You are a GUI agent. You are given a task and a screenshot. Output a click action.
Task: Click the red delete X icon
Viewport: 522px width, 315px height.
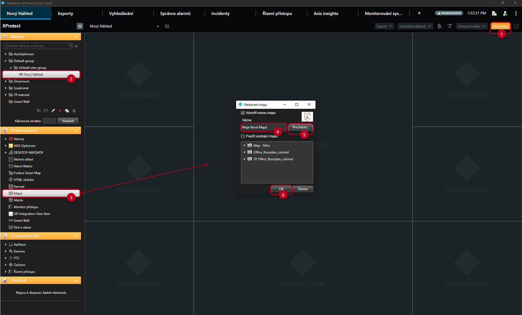coord(60,111)
